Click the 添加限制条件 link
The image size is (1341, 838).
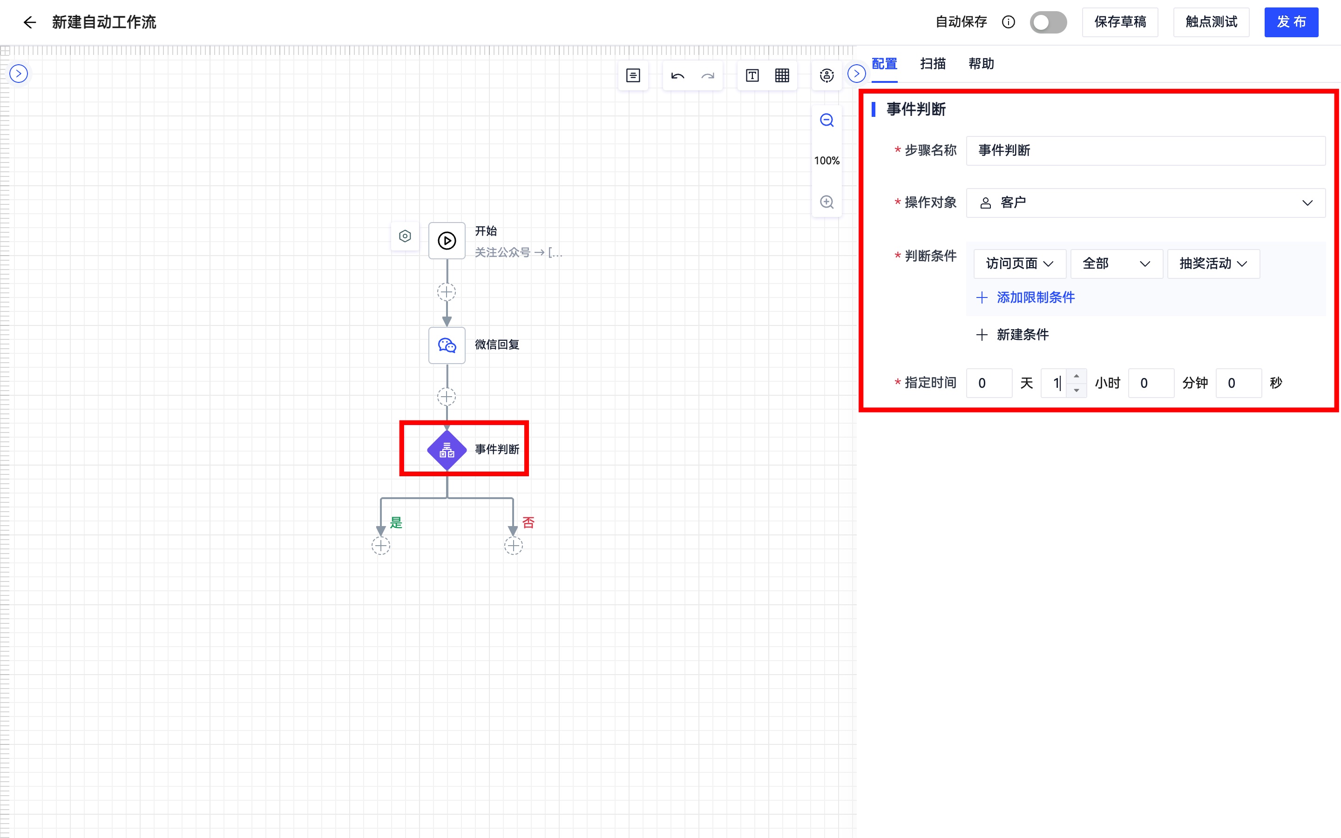(1025, 297)
